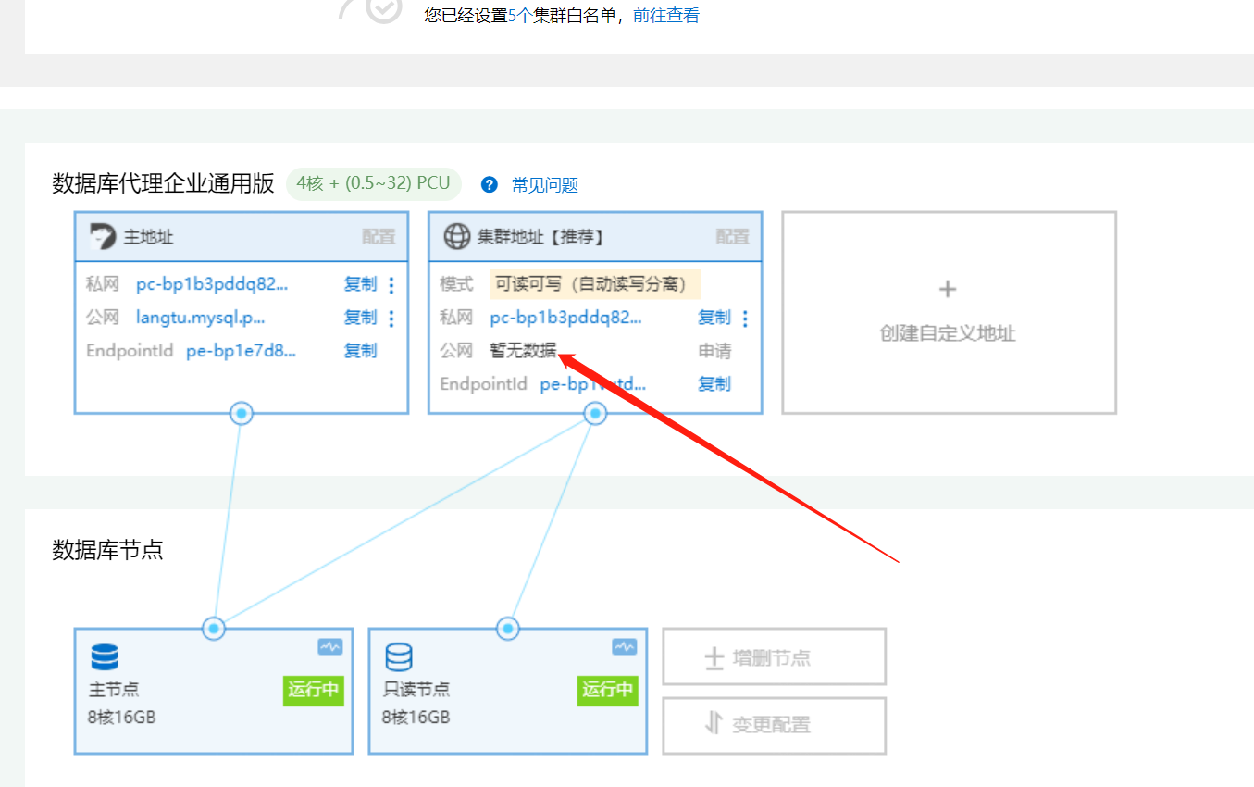Image resolution: width=1254 pixels, height=787 pixels.
Task: Copy the 主地址 public network address
Action: 360,318
